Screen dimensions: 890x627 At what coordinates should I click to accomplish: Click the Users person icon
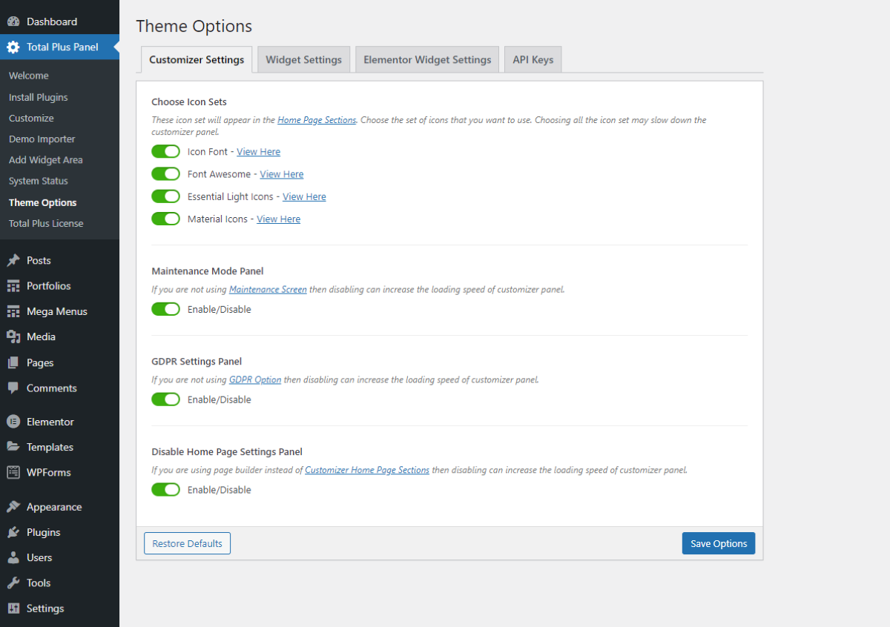click(x=13, y=557)
